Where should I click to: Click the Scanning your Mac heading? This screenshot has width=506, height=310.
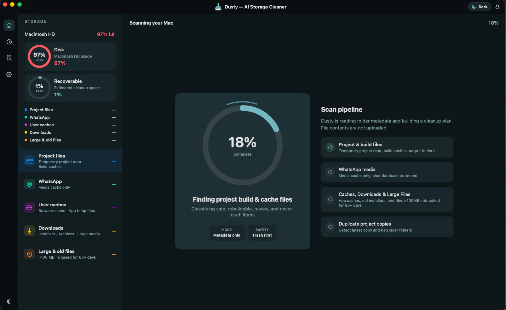pos(151,23)
